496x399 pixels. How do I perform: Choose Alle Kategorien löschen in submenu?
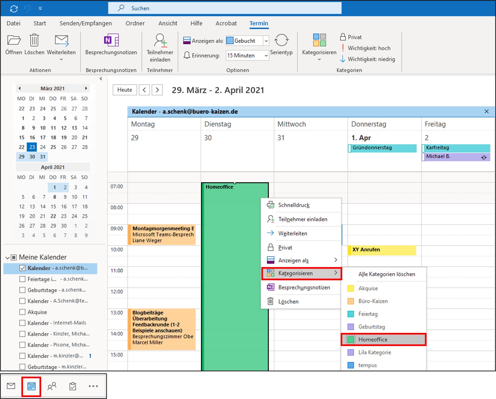point(386,274)
